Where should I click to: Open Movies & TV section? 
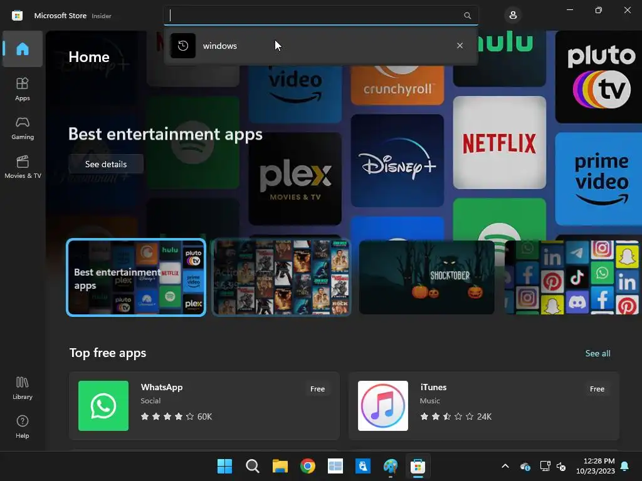(23, 167)
